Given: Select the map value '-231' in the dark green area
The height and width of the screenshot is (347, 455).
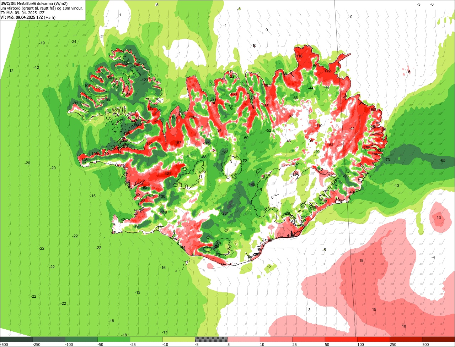Looking at the screenshot, I should tap(225, 213).
